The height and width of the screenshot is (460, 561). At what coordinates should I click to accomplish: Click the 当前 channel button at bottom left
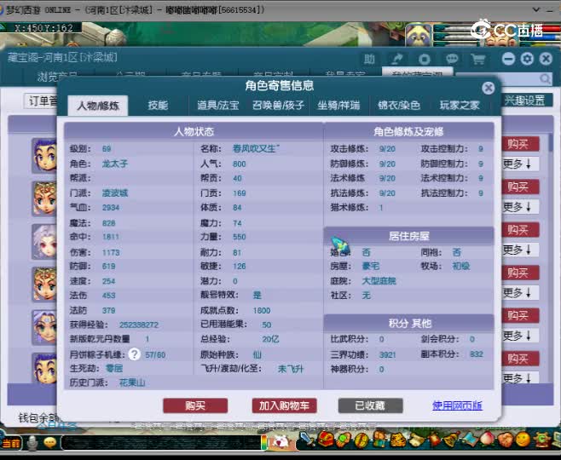(11, 444)
